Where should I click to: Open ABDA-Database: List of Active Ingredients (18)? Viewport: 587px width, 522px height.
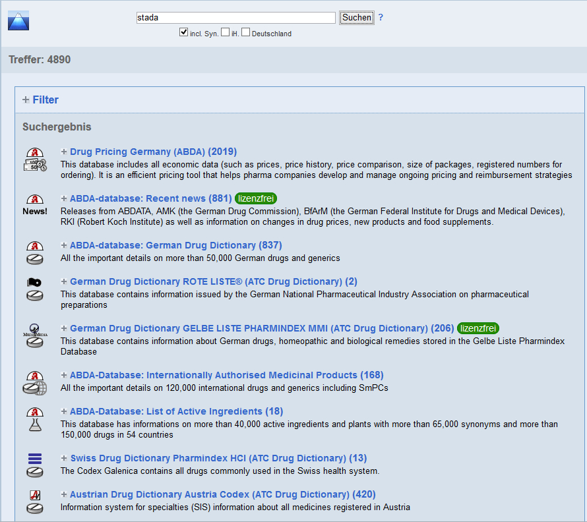coord(176,411)
